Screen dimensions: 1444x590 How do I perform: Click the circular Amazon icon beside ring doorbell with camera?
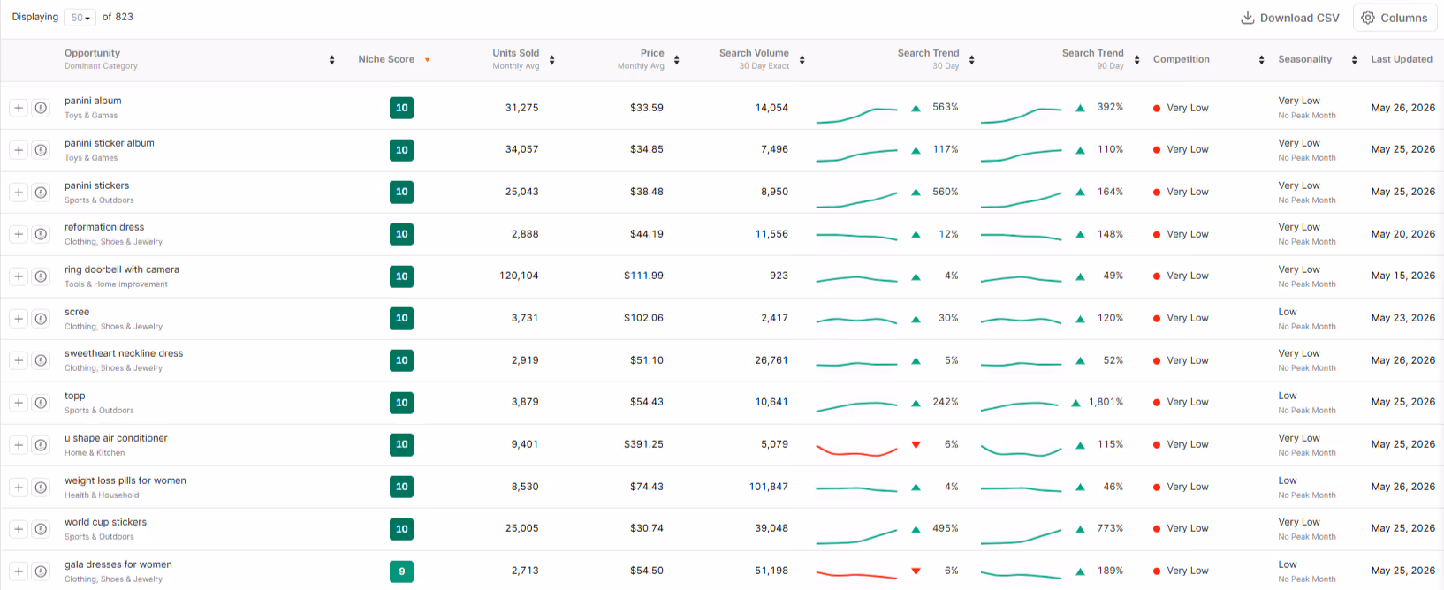click(41, 276)
